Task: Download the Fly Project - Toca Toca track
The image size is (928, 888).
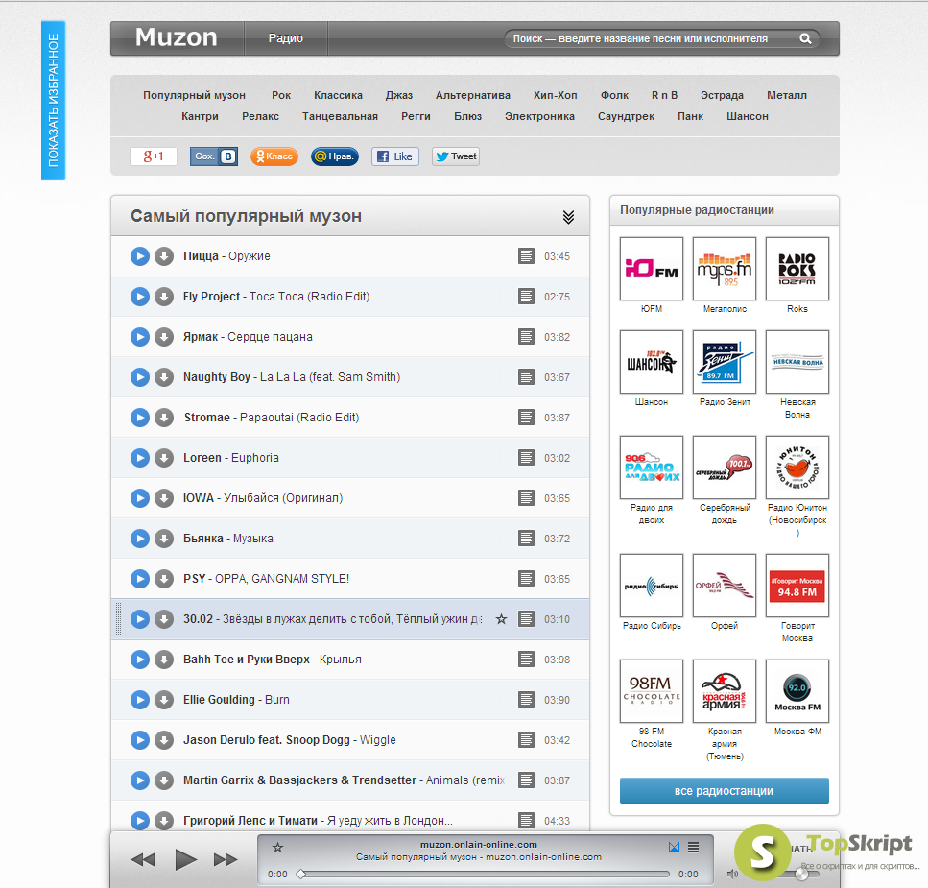Action: 164,297
